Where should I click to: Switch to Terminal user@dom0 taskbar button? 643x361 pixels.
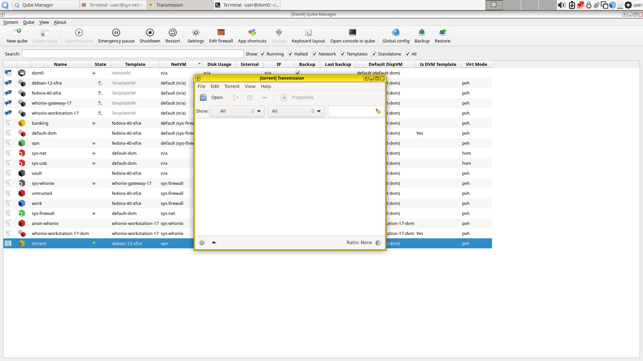(x=247, y=5)
